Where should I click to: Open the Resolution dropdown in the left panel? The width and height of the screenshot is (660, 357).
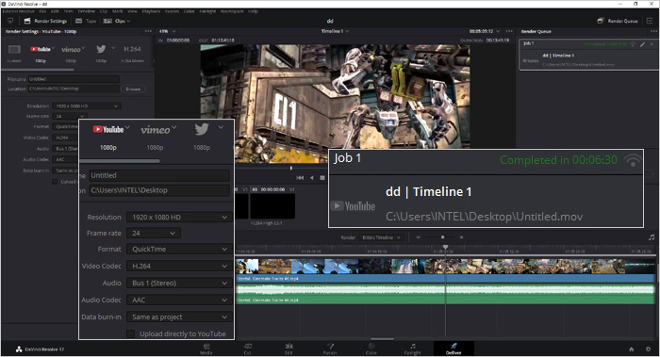pyautogui.click(x=87, y=105)
